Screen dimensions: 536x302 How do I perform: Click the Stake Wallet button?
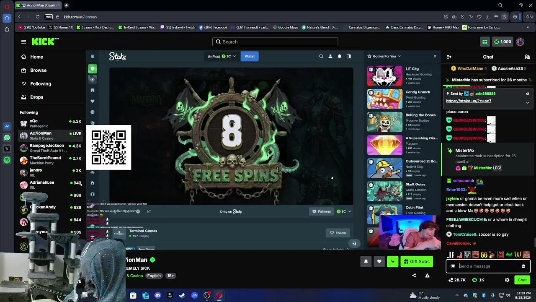[250, 56]
